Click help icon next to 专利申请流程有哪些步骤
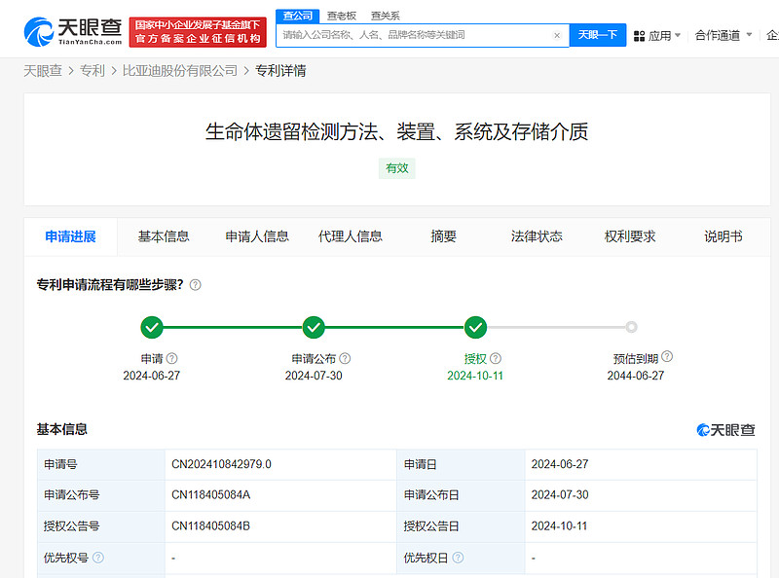This screenshot has height=578, width=779. 196,285
